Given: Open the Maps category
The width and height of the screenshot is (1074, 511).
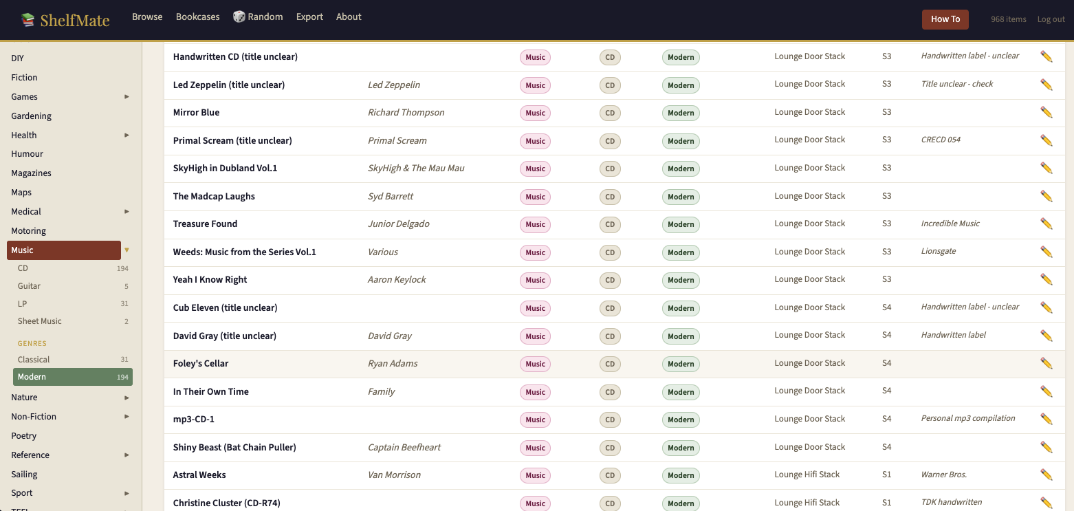Looking at the screenshot, I should pyautogui.click(x=21, y=193).
